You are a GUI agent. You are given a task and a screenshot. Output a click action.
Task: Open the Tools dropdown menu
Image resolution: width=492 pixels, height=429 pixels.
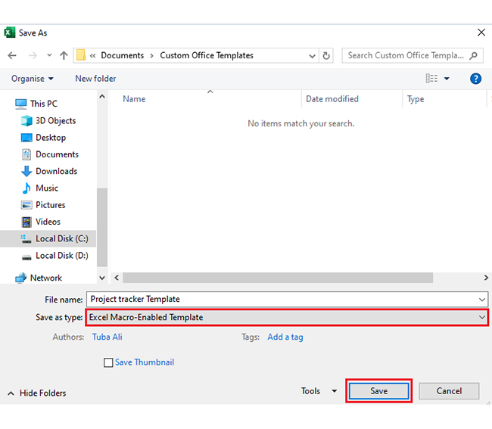[x=319, y=391]
